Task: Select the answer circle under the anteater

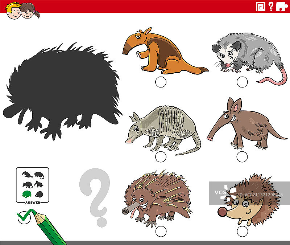Action: [161, 82]
